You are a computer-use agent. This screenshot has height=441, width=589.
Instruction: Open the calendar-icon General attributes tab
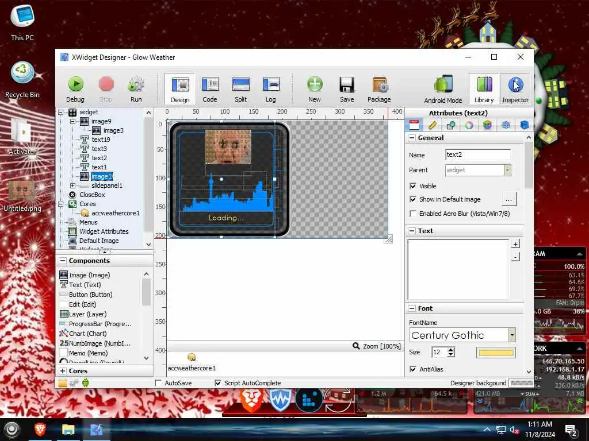[414, 125]
